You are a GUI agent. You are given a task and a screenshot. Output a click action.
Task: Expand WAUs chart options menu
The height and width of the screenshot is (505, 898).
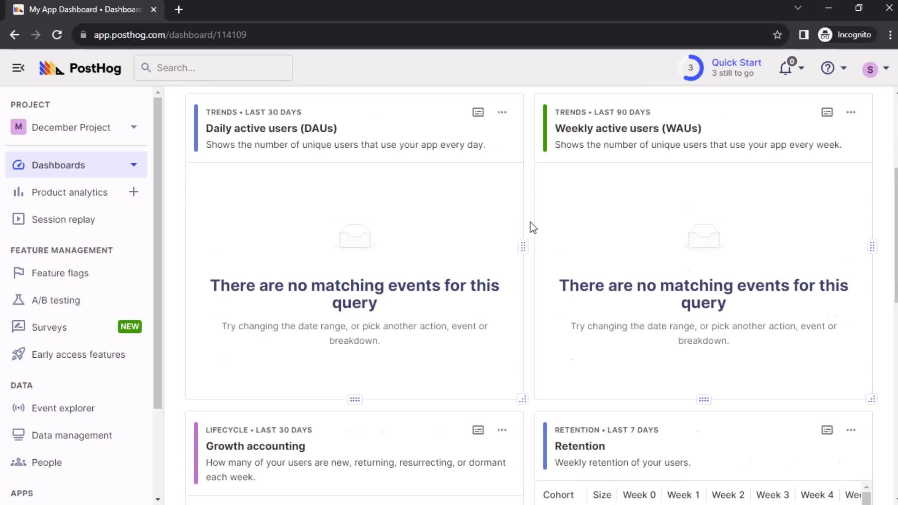(x=851, y=112)
